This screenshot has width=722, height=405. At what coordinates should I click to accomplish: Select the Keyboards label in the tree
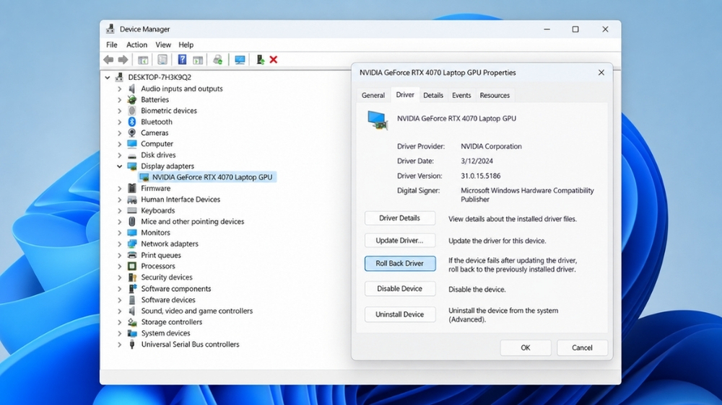pyautogui.click(x=158, y=210)
